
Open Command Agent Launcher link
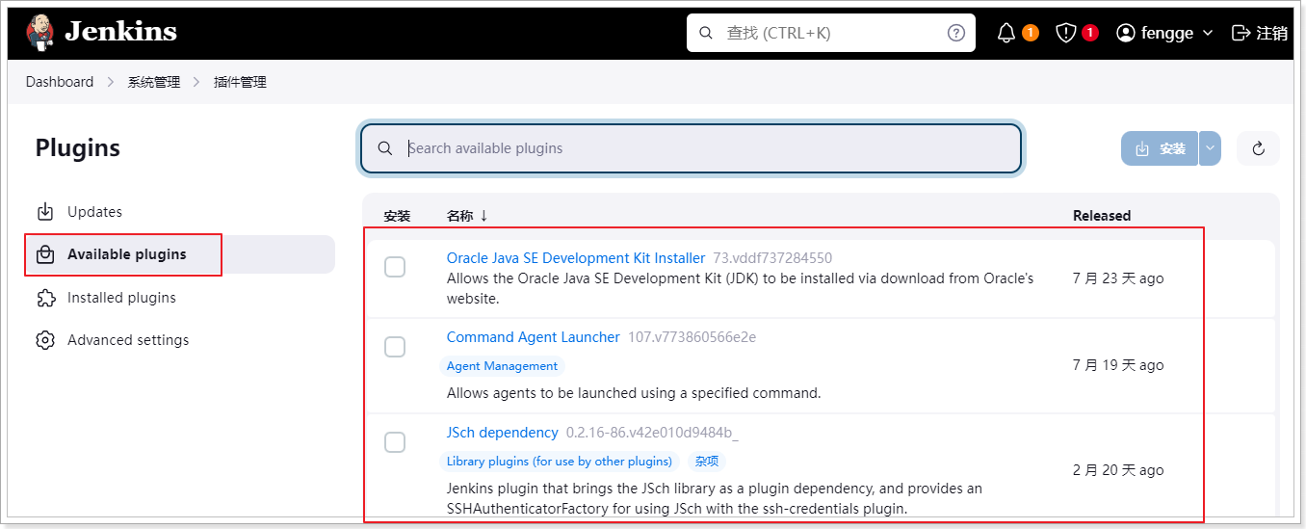[x=534, y=337]
